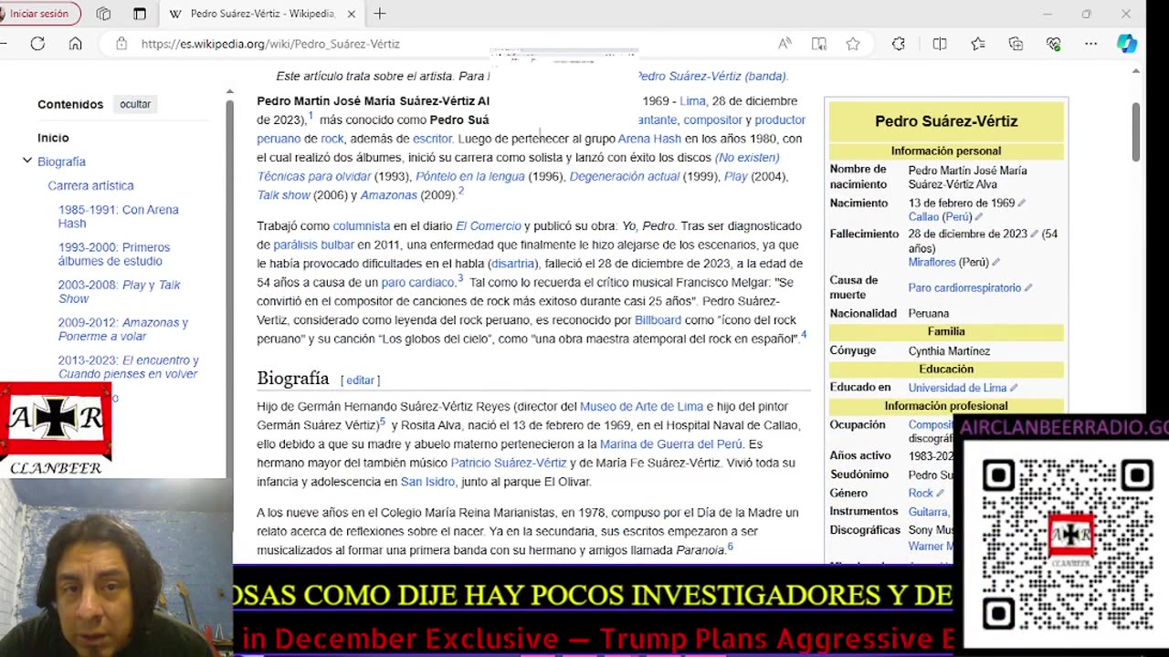The width and height of the screenshot is (1169, 657).
Task: Select the Cynthia Martínez spouse text
Action: click(x=949, y=351)
